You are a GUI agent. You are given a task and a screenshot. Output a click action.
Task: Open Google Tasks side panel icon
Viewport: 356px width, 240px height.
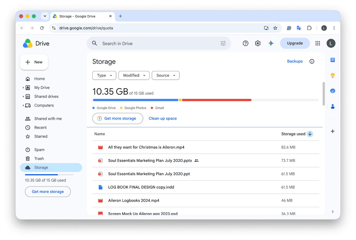[333, 91]
